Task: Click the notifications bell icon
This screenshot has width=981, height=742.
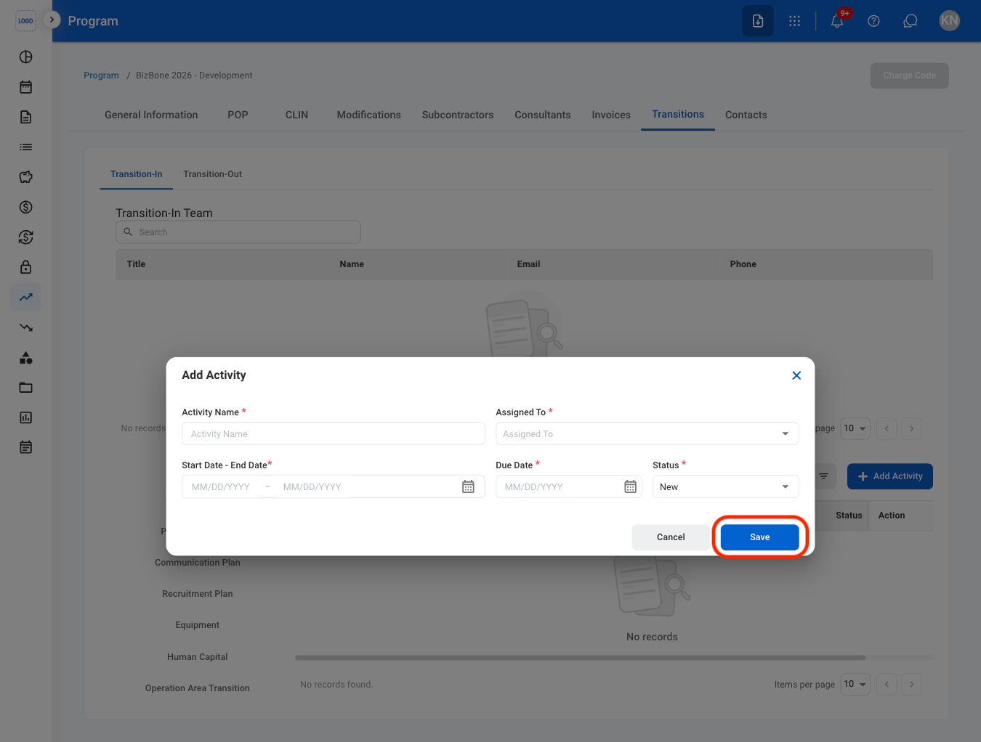Action: (837, 21)
